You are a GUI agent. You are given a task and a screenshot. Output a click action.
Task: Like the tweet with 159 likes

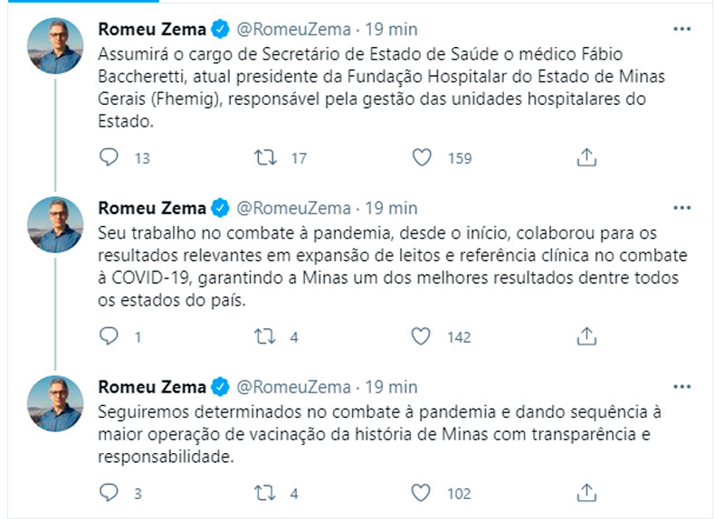421,157
